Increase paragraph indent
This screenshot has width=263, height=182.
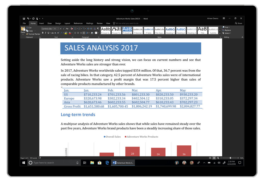click(91, 29)
